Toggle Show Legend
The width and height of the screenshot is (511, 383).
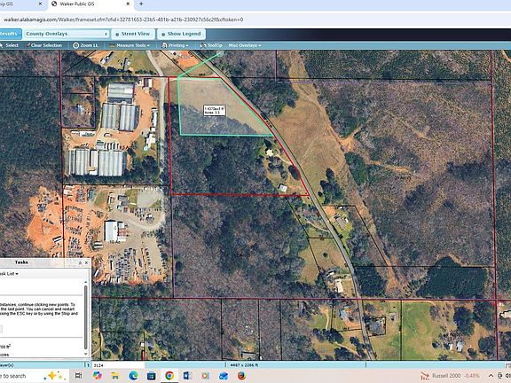click(181, 34)
